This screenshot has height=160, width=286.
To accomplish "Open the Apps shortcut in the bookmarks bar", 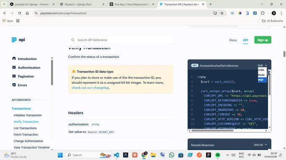I will point(8,21).
